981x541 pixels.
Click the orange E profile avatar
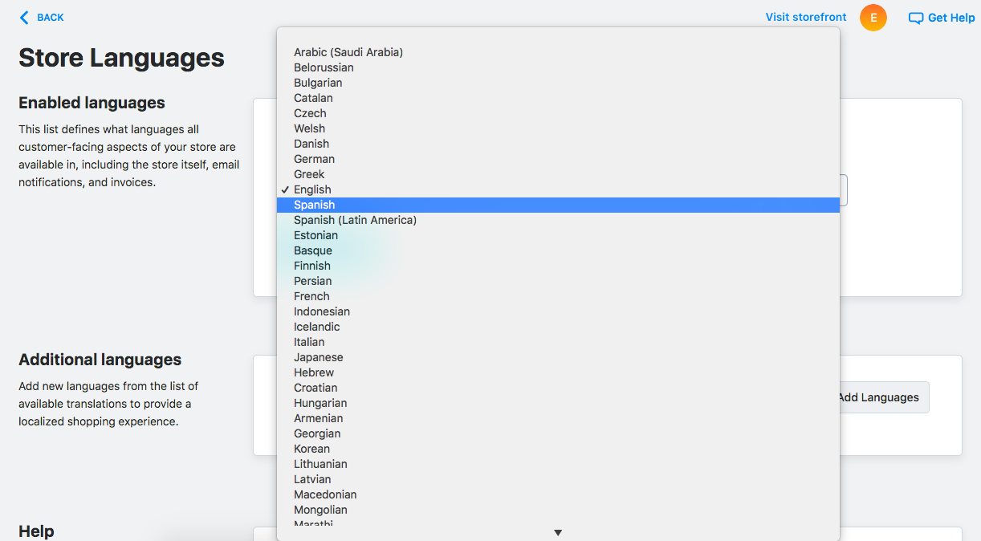873,17
